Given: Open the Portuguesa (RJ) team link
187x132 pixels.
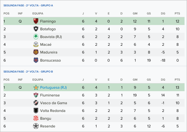Looking at the screenshot, I should (x=54, y=87).
